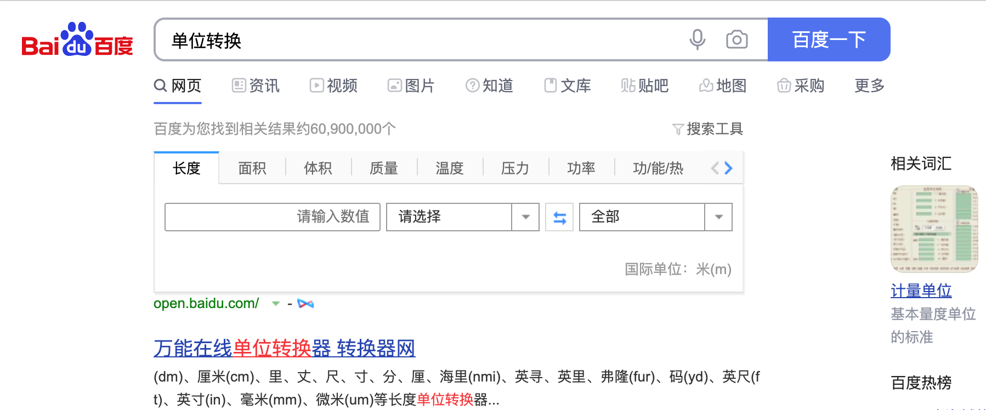986x410 pixels.
Task: Open the 请选择 source unit dropdown
Action: pyautogui.click(x=463, y=217)
